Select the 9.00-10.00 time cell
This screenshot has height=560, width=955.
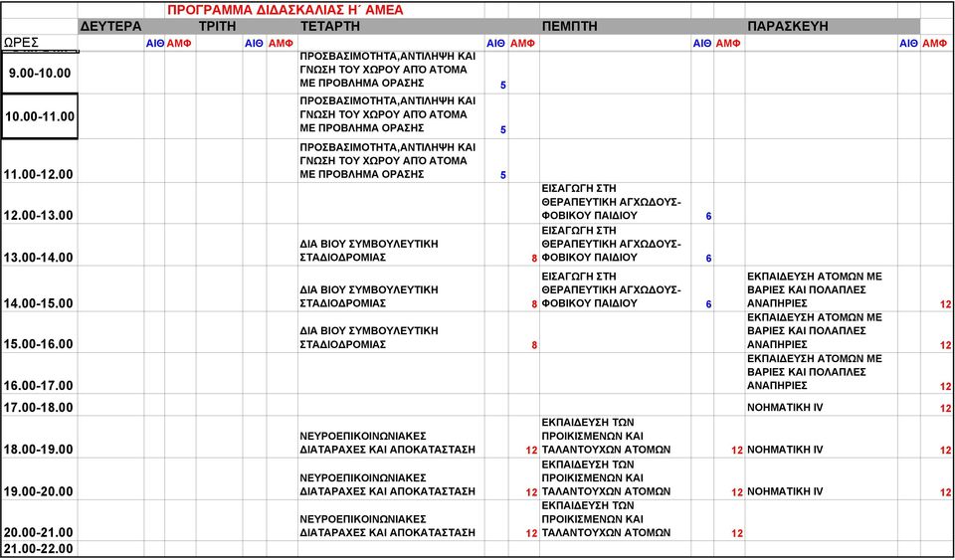click(x=40, y=73)
